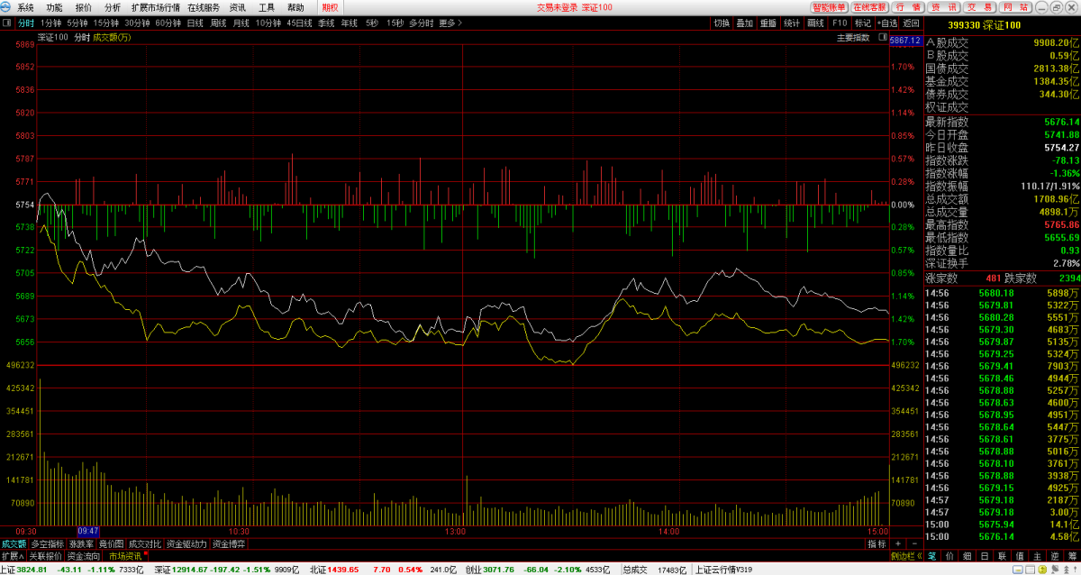The image size is (1081, 575).
Task: Click the 笔 tab in bottom-right panel
Action: coord(932,556)
